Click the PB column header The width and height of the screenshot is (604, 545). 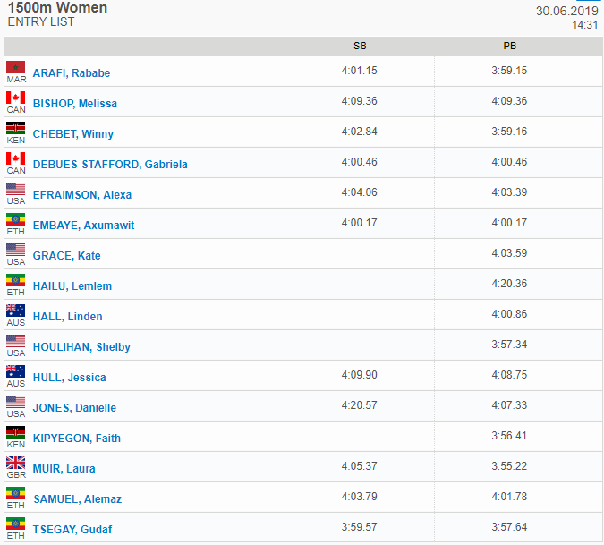pos(510,46)
